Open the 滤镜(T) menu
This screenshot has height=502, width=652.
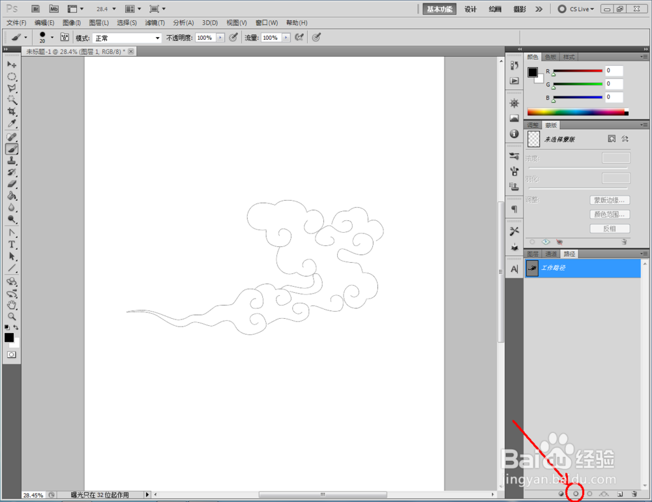point(155,22)
